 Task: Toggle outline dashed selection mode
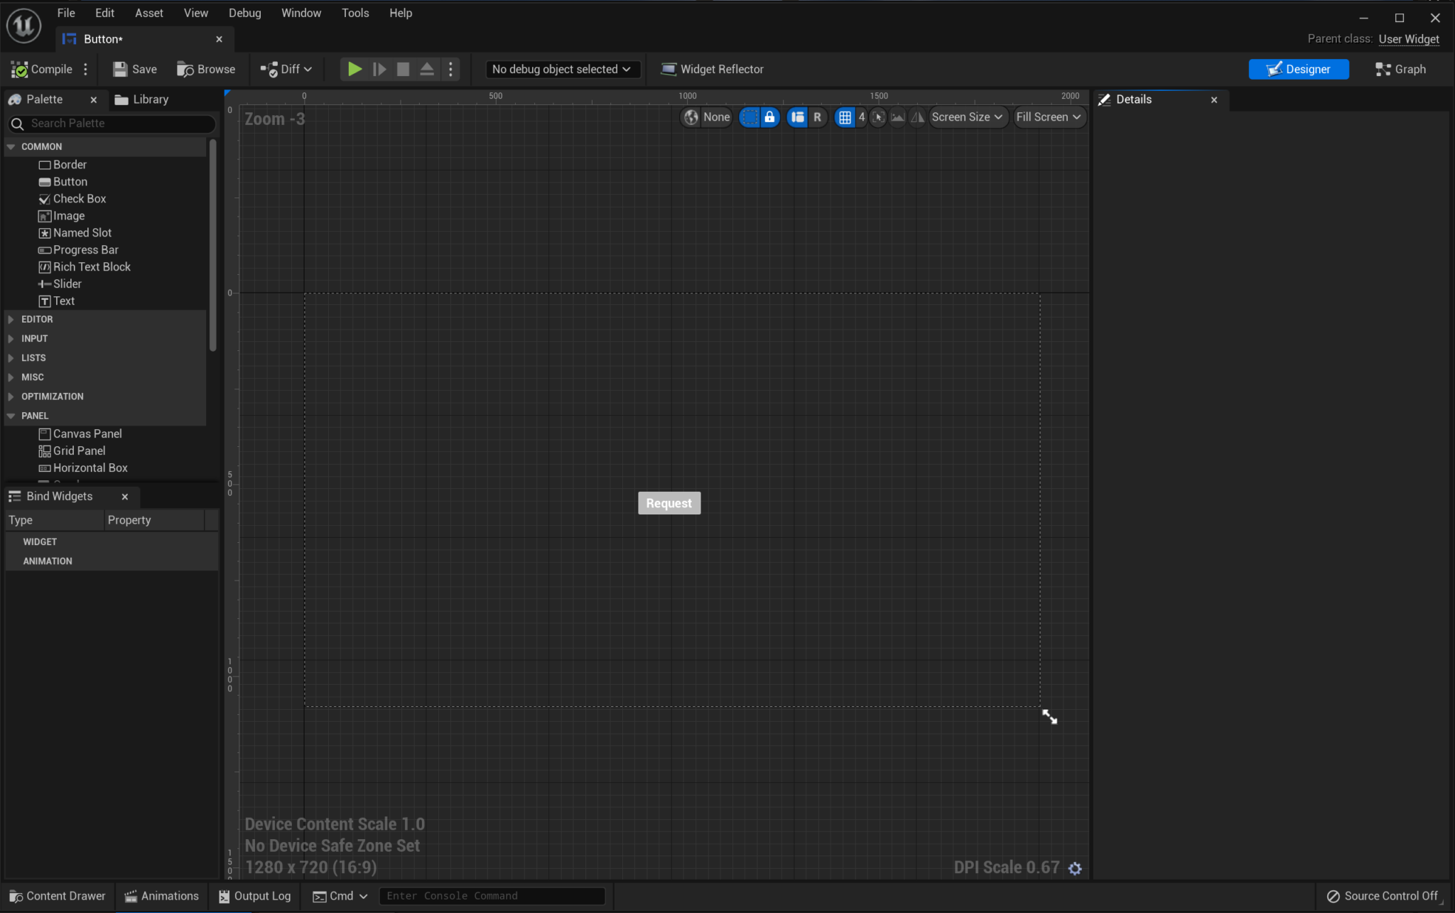click(750, 117)
